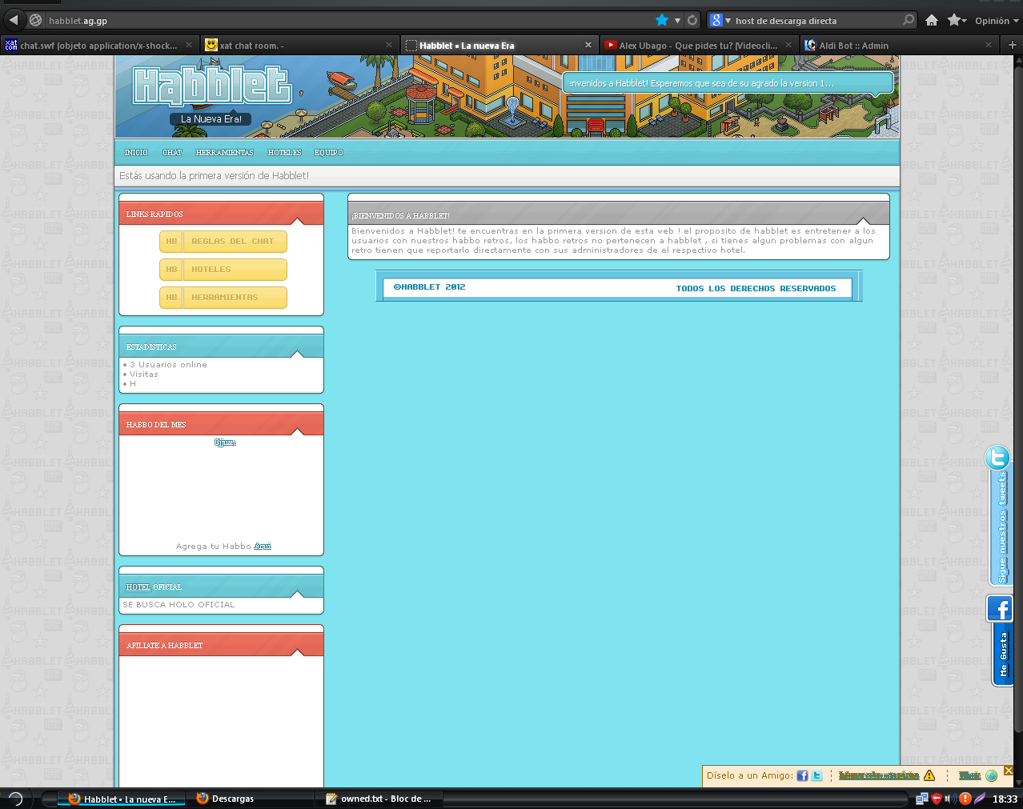Click the report-this-page link in bottom bar
This screenshot has width=1023, height=809.
click(x=879, y=775)
